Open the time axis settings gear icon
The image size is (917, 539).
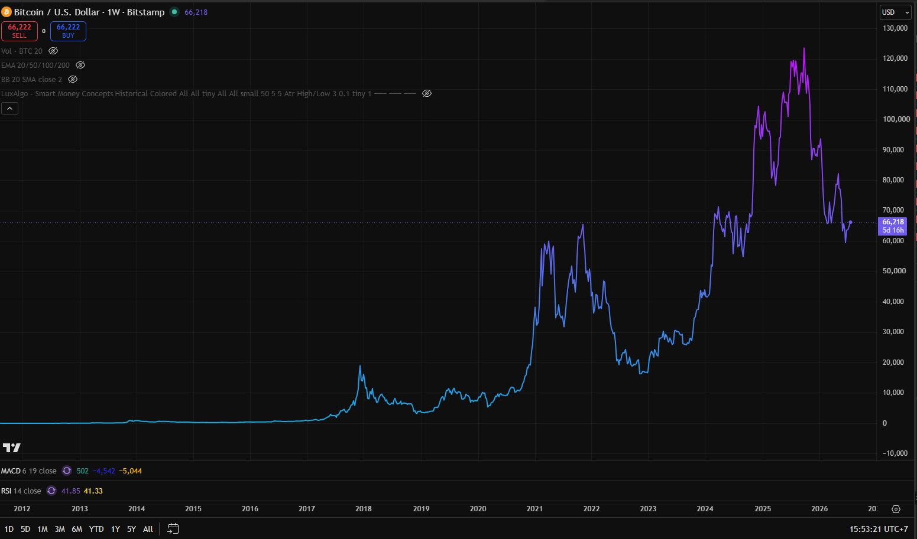coord(896,509)
